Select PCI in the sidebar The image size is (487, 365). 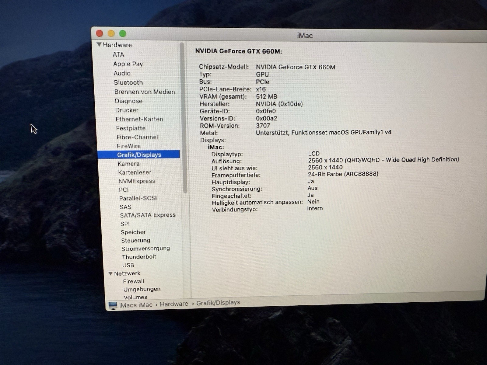click(124, 190)
